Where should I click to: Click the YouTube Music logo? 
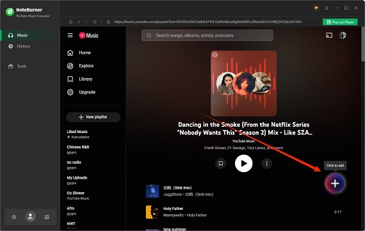point(88,35)
